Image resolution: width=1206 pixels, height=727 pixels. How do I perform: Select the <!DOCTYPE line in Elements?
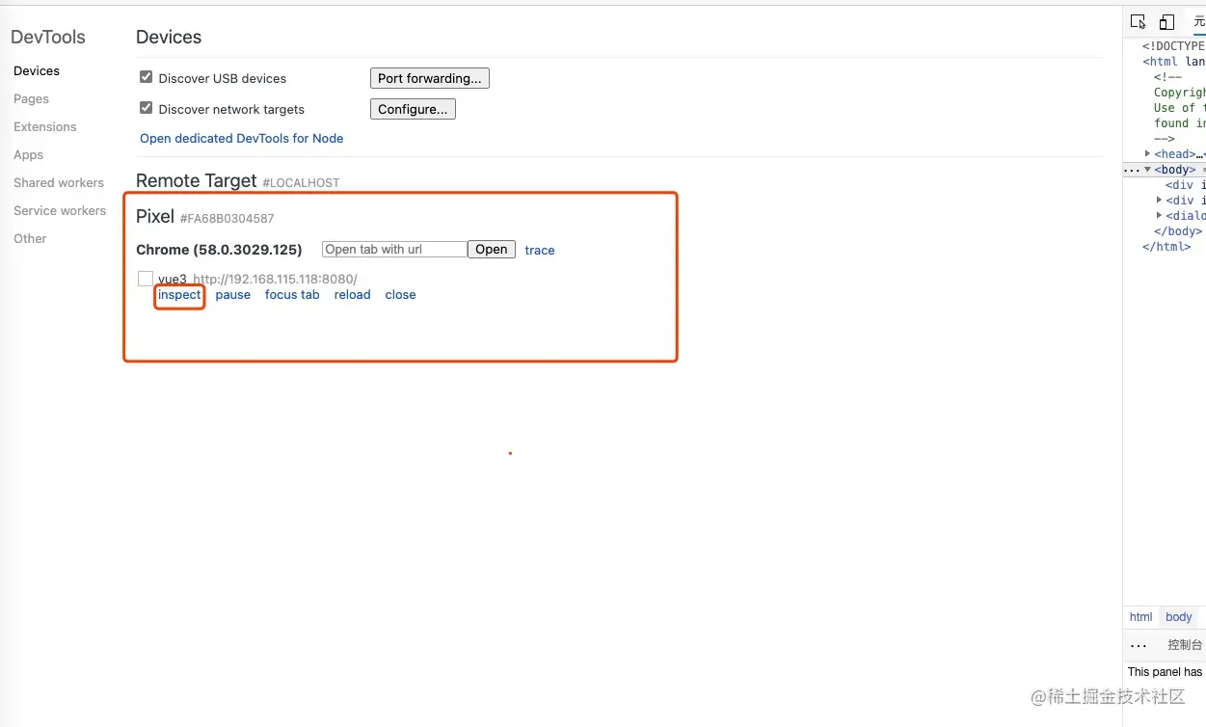point(1173,46)
